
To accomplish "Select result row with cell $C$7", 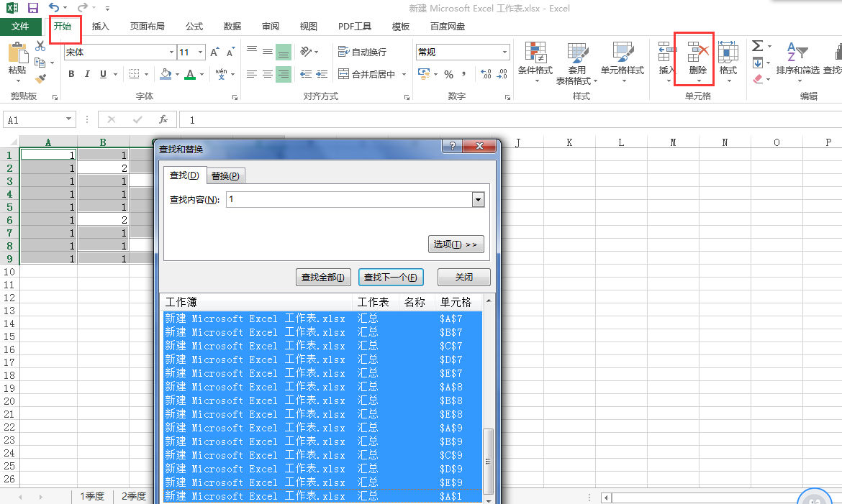I will click(322, 346).
